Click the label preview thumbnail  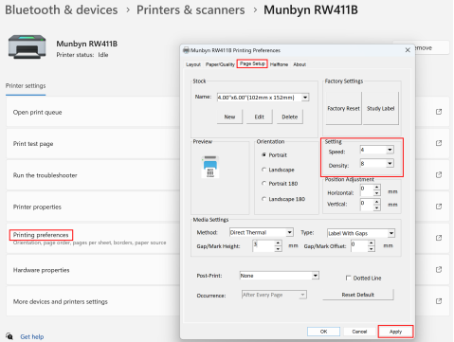click(210, 167)
